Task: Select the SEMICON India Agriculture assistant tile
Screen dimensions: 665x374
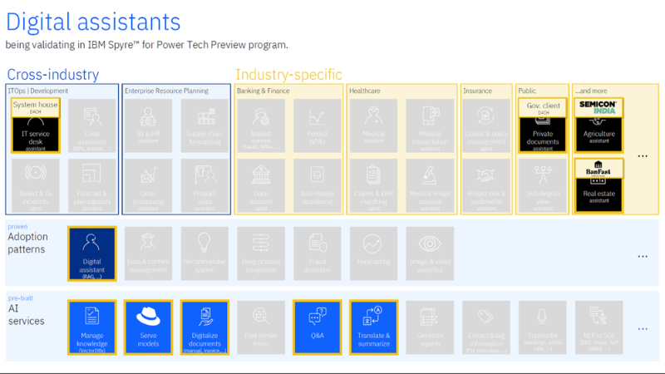Action: pyautogui.click(x=598, y=125)
